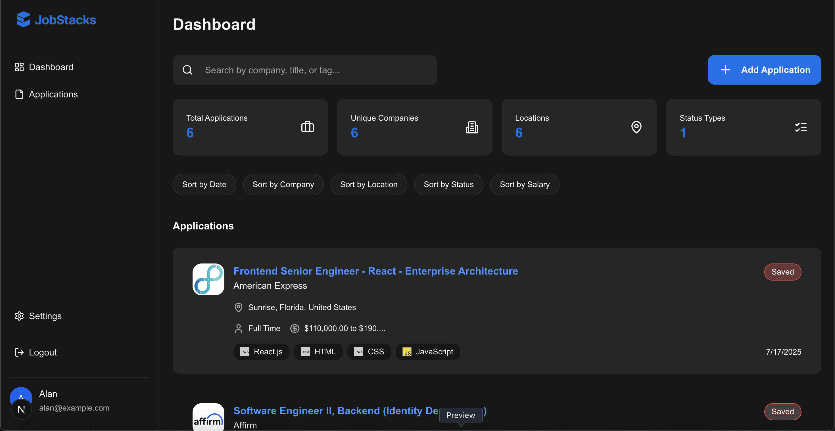
Task: Select the CSS tag
Action: [x=369, y=352]
